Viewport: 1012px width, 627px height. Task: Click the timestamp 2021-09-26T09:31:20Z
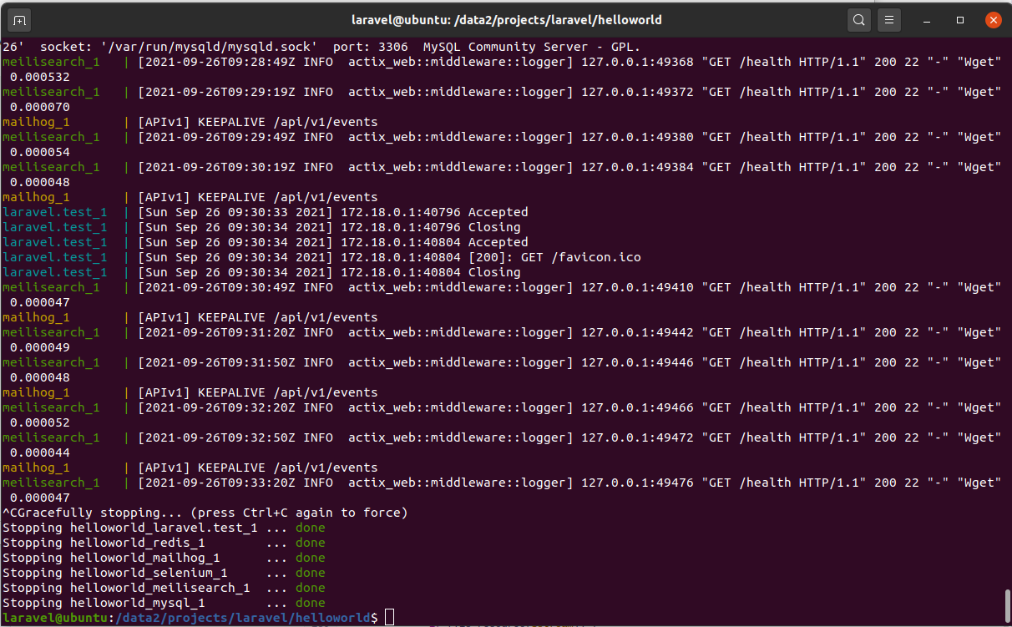coord(220,332)
